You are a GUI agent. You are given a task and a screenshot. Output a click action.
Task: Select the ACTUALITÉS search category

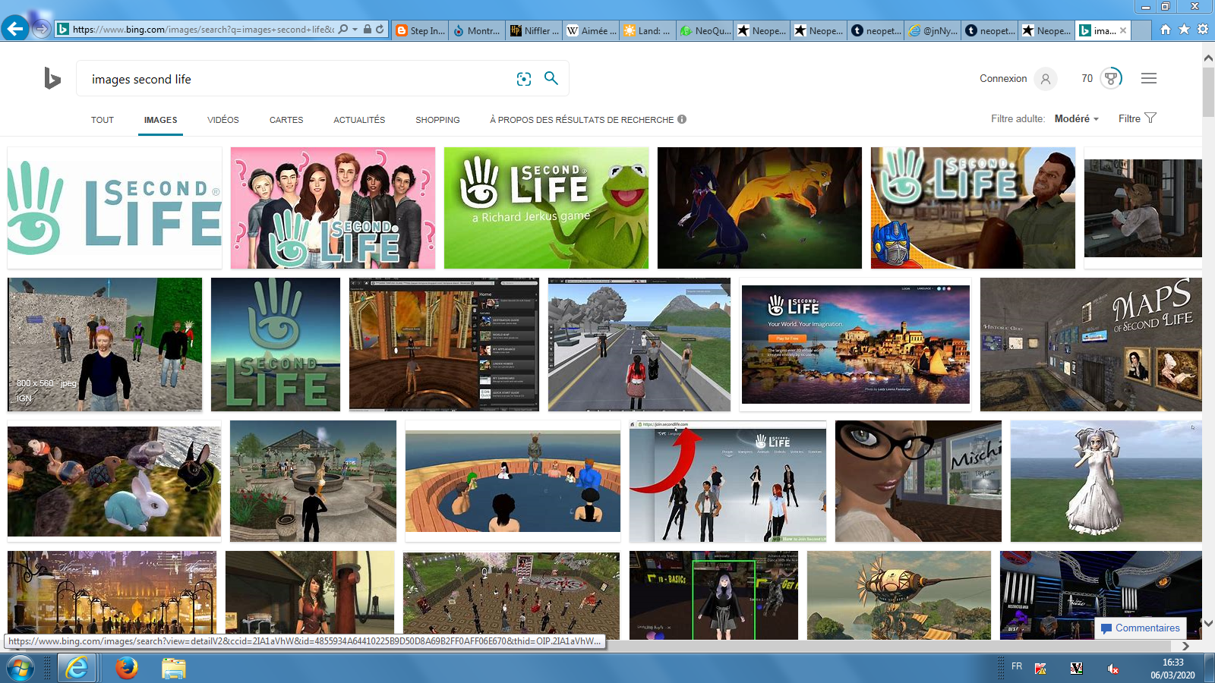[x=359, y=120]
